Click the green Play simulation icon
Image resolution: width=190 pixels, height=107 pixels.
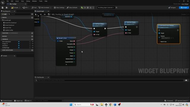[82, 8]
